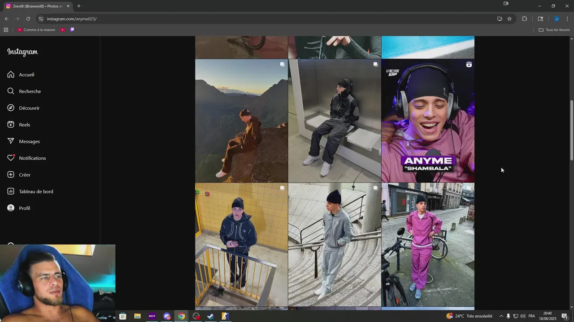Open the Messages paper plane icon
Image resolution: width=574 pixels, height=322 pixels.
11,141
